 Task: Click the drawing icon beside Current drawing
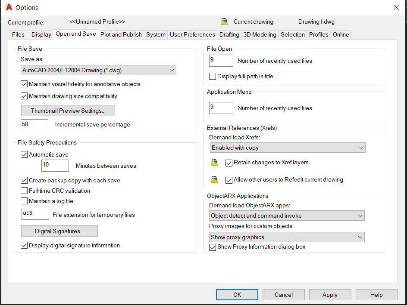[224, 22]
